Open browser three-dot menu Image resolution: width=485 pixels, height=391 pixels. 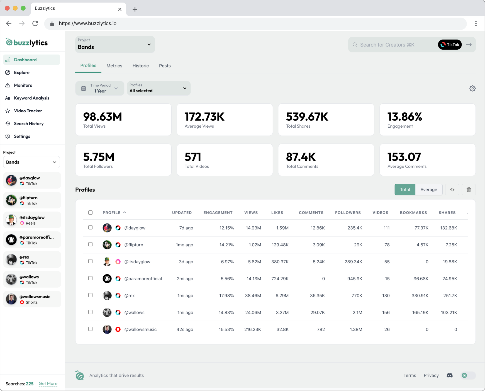coord(476,23)
